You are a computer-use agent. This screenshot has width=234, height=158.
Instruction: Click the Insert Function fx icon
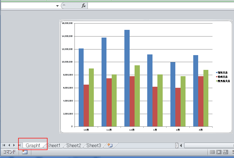tap(84, 6)
